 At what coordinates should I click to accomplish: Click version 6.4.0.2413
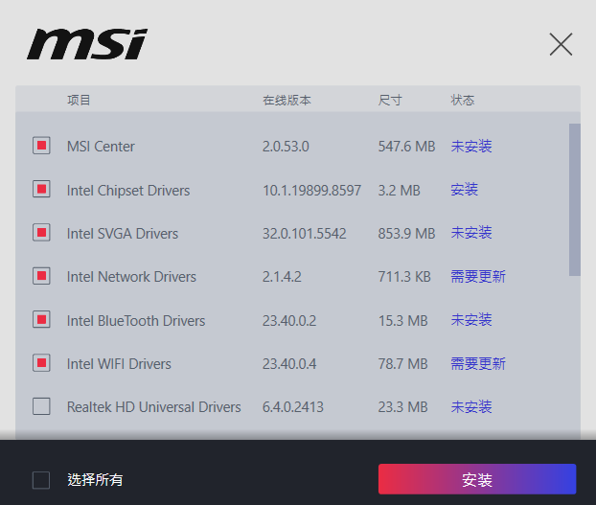tap(292, 407)
